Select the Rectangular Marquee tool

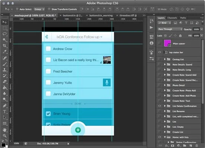[4, 28]
